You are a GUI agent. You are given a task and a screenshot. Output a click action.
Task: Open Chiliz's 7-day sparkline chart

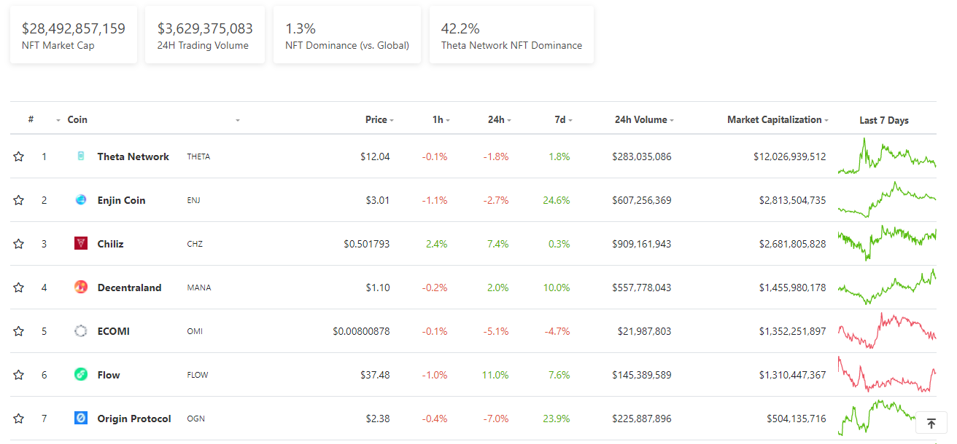[x=887, y=244]
